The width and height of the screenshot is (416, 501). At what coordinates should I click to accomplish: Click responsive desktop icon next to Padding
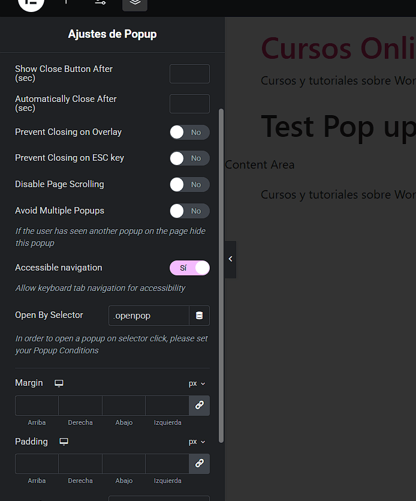[64, 442]
